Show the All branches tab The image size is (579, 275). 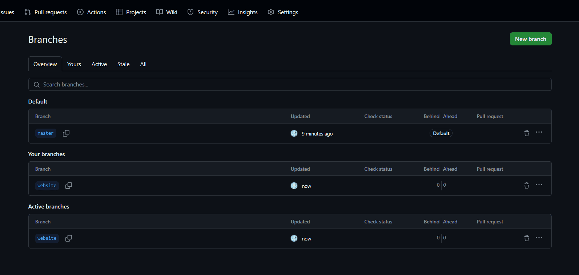(143, 64)
